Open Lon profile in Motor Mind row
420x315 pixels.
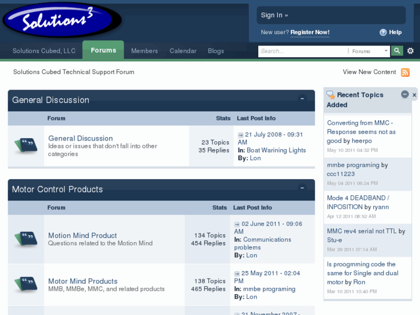tap(251, 297)
